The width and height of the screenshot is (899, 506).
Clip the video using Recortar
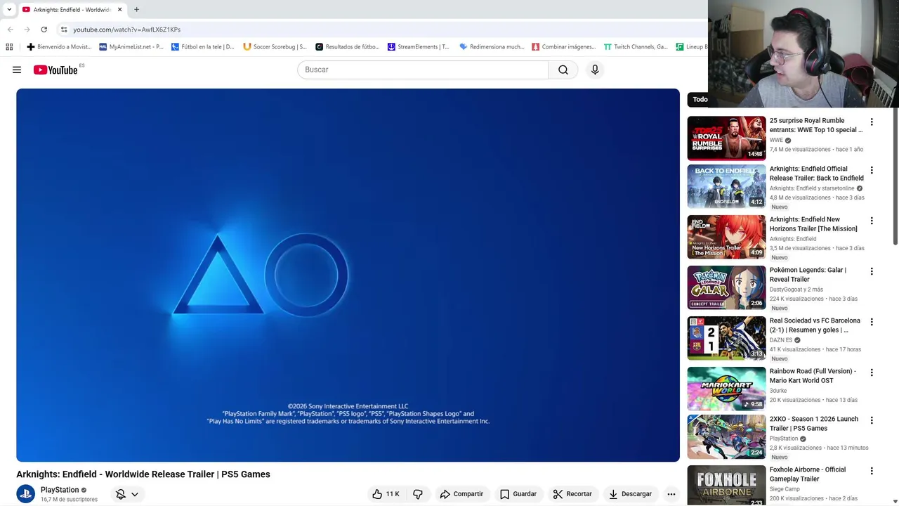(x=572, y=494)
